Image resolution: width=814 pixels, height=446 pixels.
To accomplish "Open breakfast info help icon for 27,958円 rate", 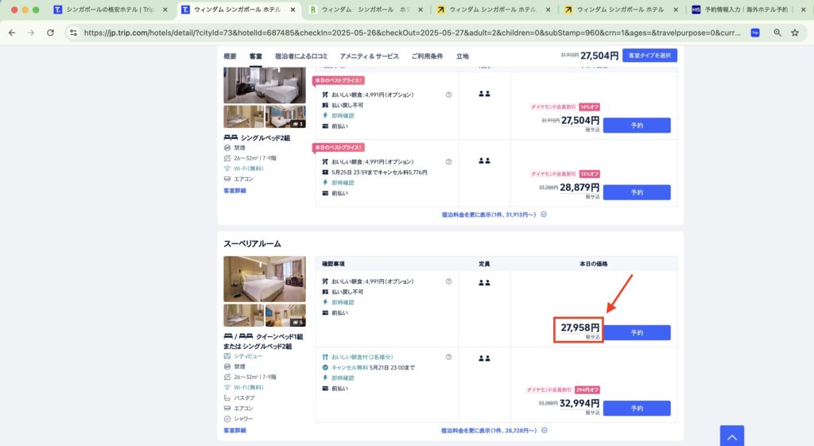I will point(448,281).
